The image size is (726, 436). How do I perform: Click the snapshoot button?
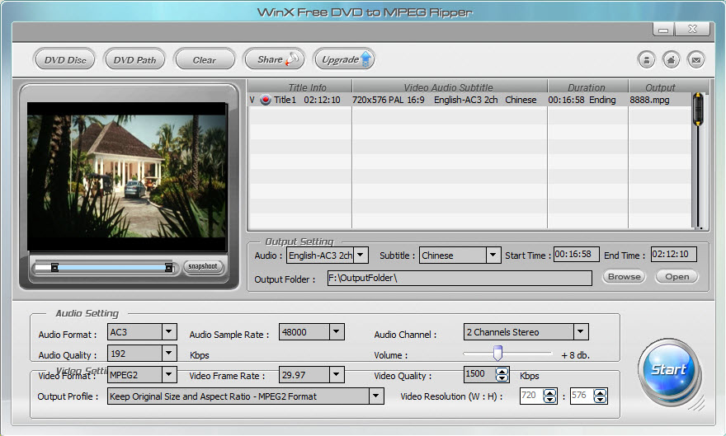point(203,267)
